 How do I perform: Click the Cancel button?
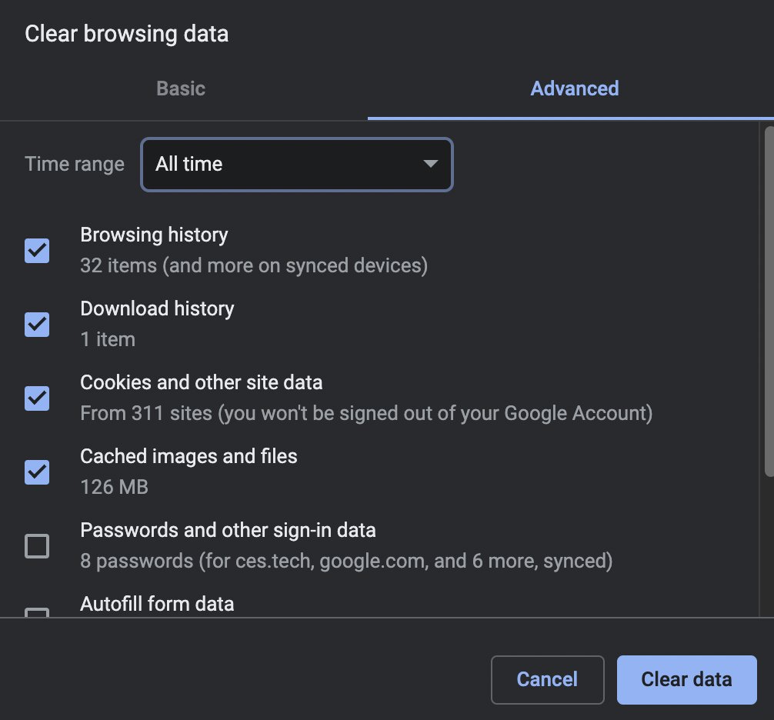click(x=547, y=679)
